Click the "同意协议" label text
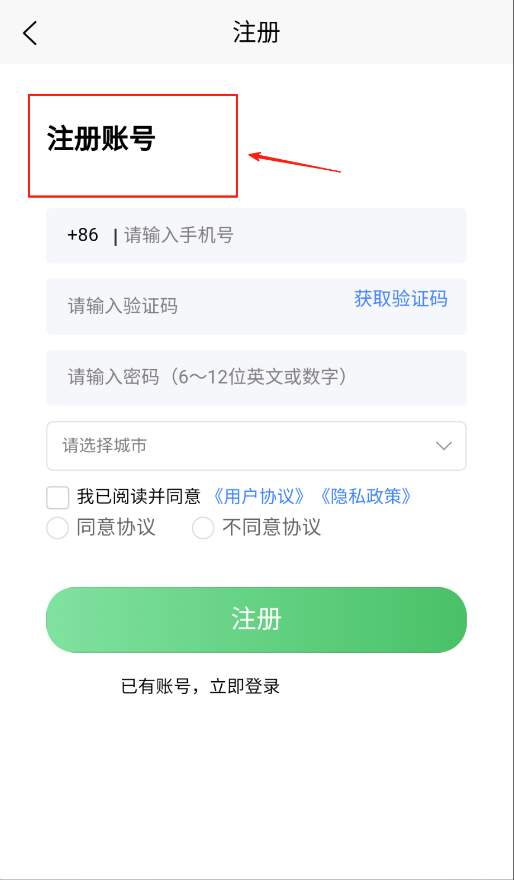This screenshot has width=514, height=880. 116,528
